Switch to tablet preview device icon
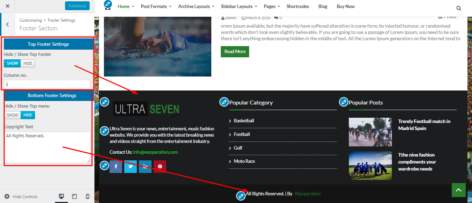Image resolution: width=472 pixels, height=203 pixels. [x=75, y=196]
